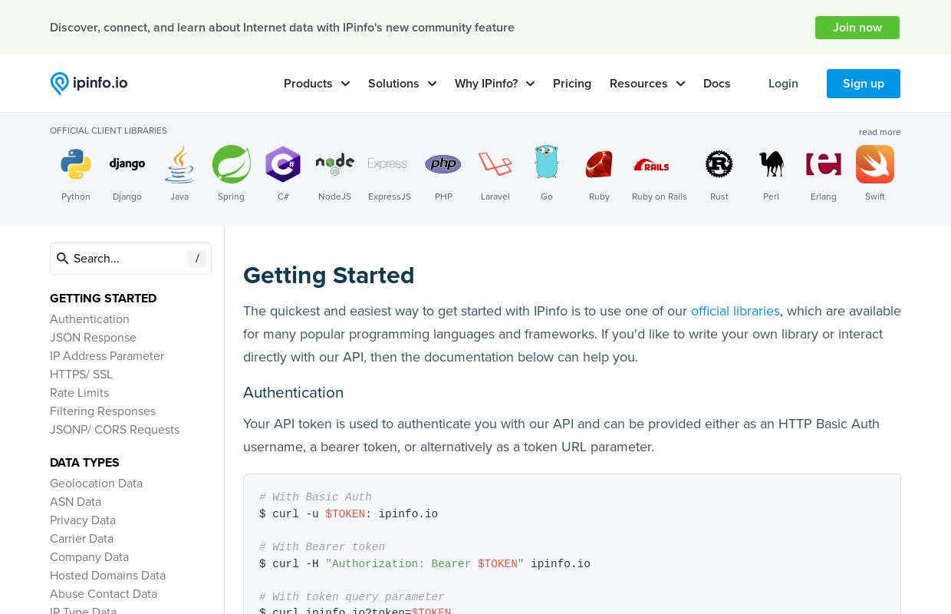Viewport: 951px width, 614px height.
Task: Open Carrier Data in the sidebar
Action: click(81, 539)
